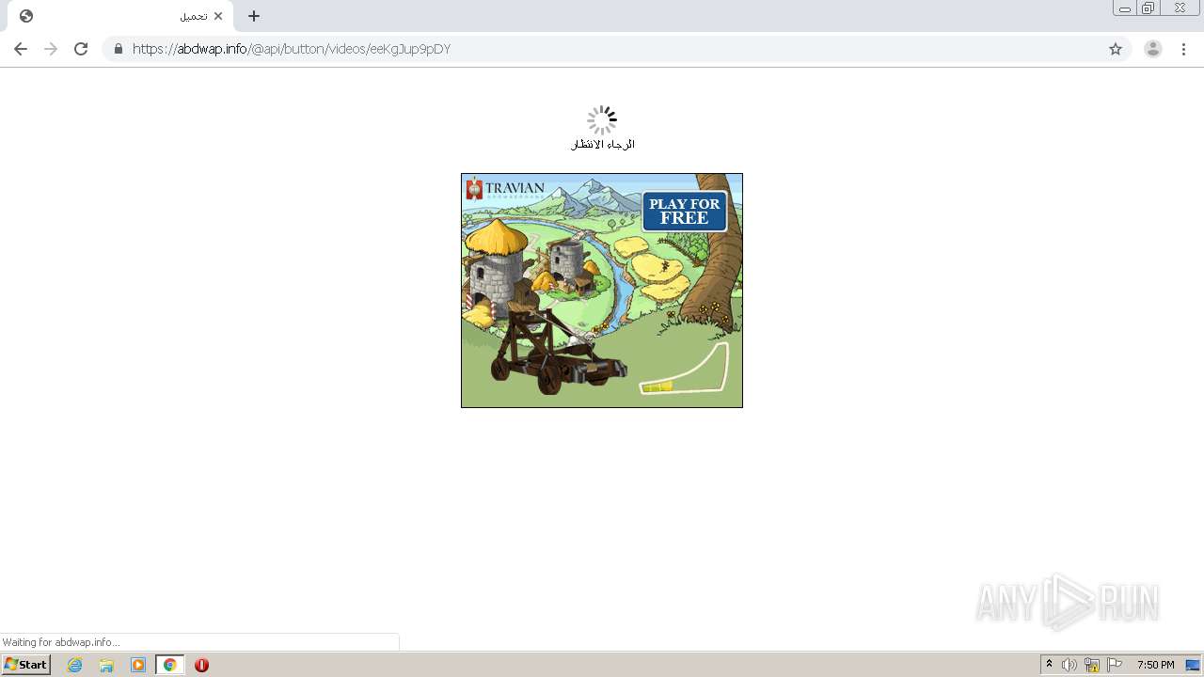1204x677 pixels.
Task: Reload the current page
Action: point(81,49)
